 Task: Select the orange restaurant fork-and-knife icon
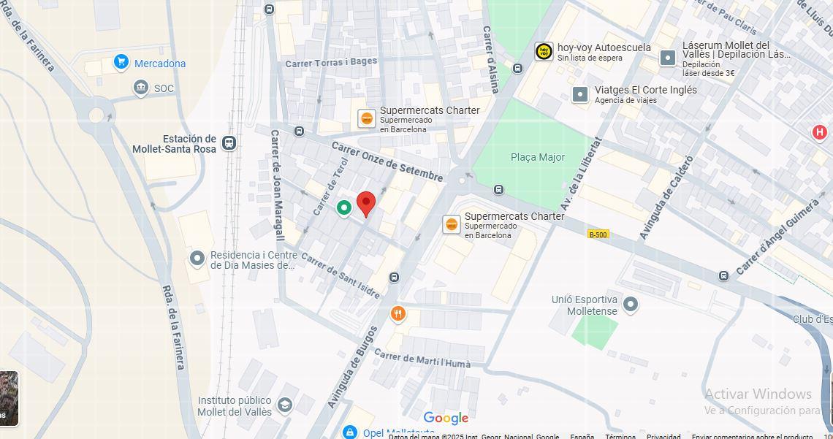398,313
